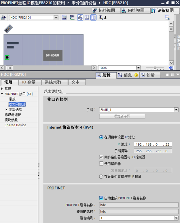180x223 pixels.
Task: Enable the 使用路由器 checkbox
Action: point(101,163)
